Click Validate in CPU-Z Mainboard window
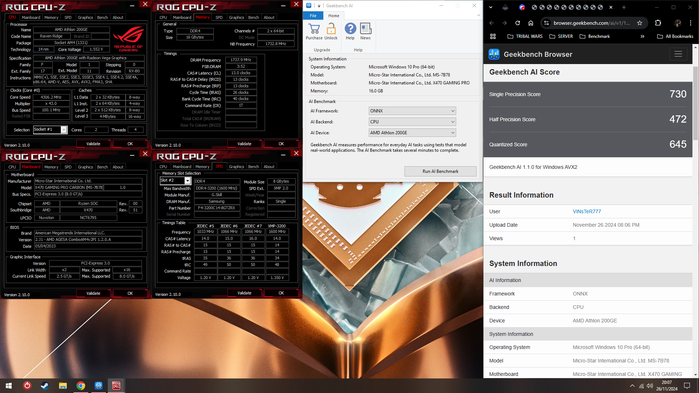 (x=93, y=293)
